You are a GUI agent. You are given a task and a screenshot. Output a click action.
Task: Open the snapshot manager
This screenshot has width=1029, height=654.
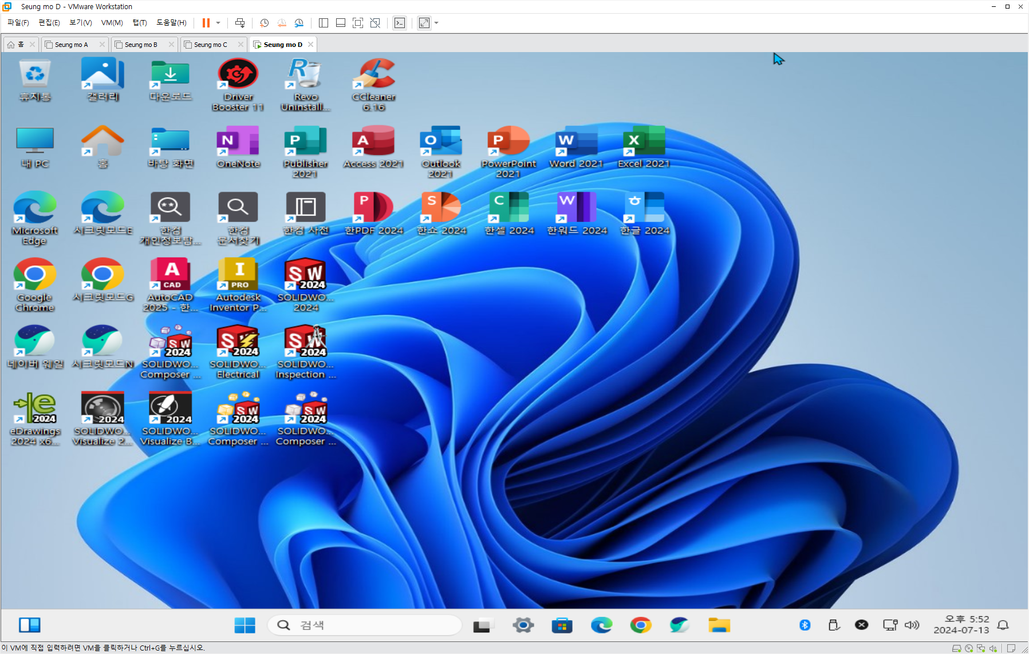click(299, 23)
